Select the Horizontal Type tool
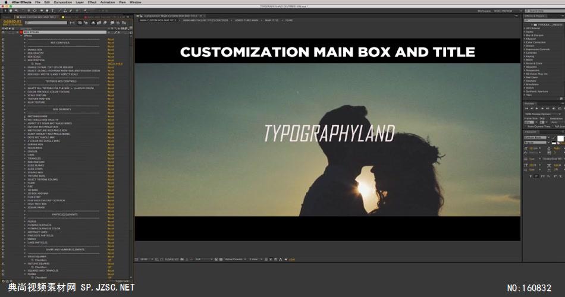 click(52, 10)
